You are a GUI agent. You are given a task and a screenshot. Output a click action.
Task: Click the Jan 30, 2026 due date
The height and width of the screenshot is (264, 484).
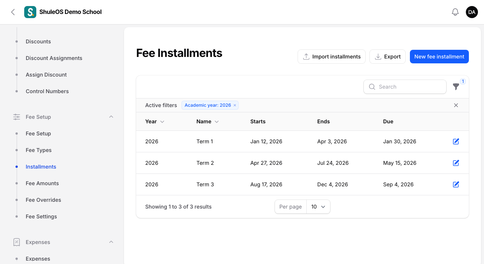(x=400, y=141)
